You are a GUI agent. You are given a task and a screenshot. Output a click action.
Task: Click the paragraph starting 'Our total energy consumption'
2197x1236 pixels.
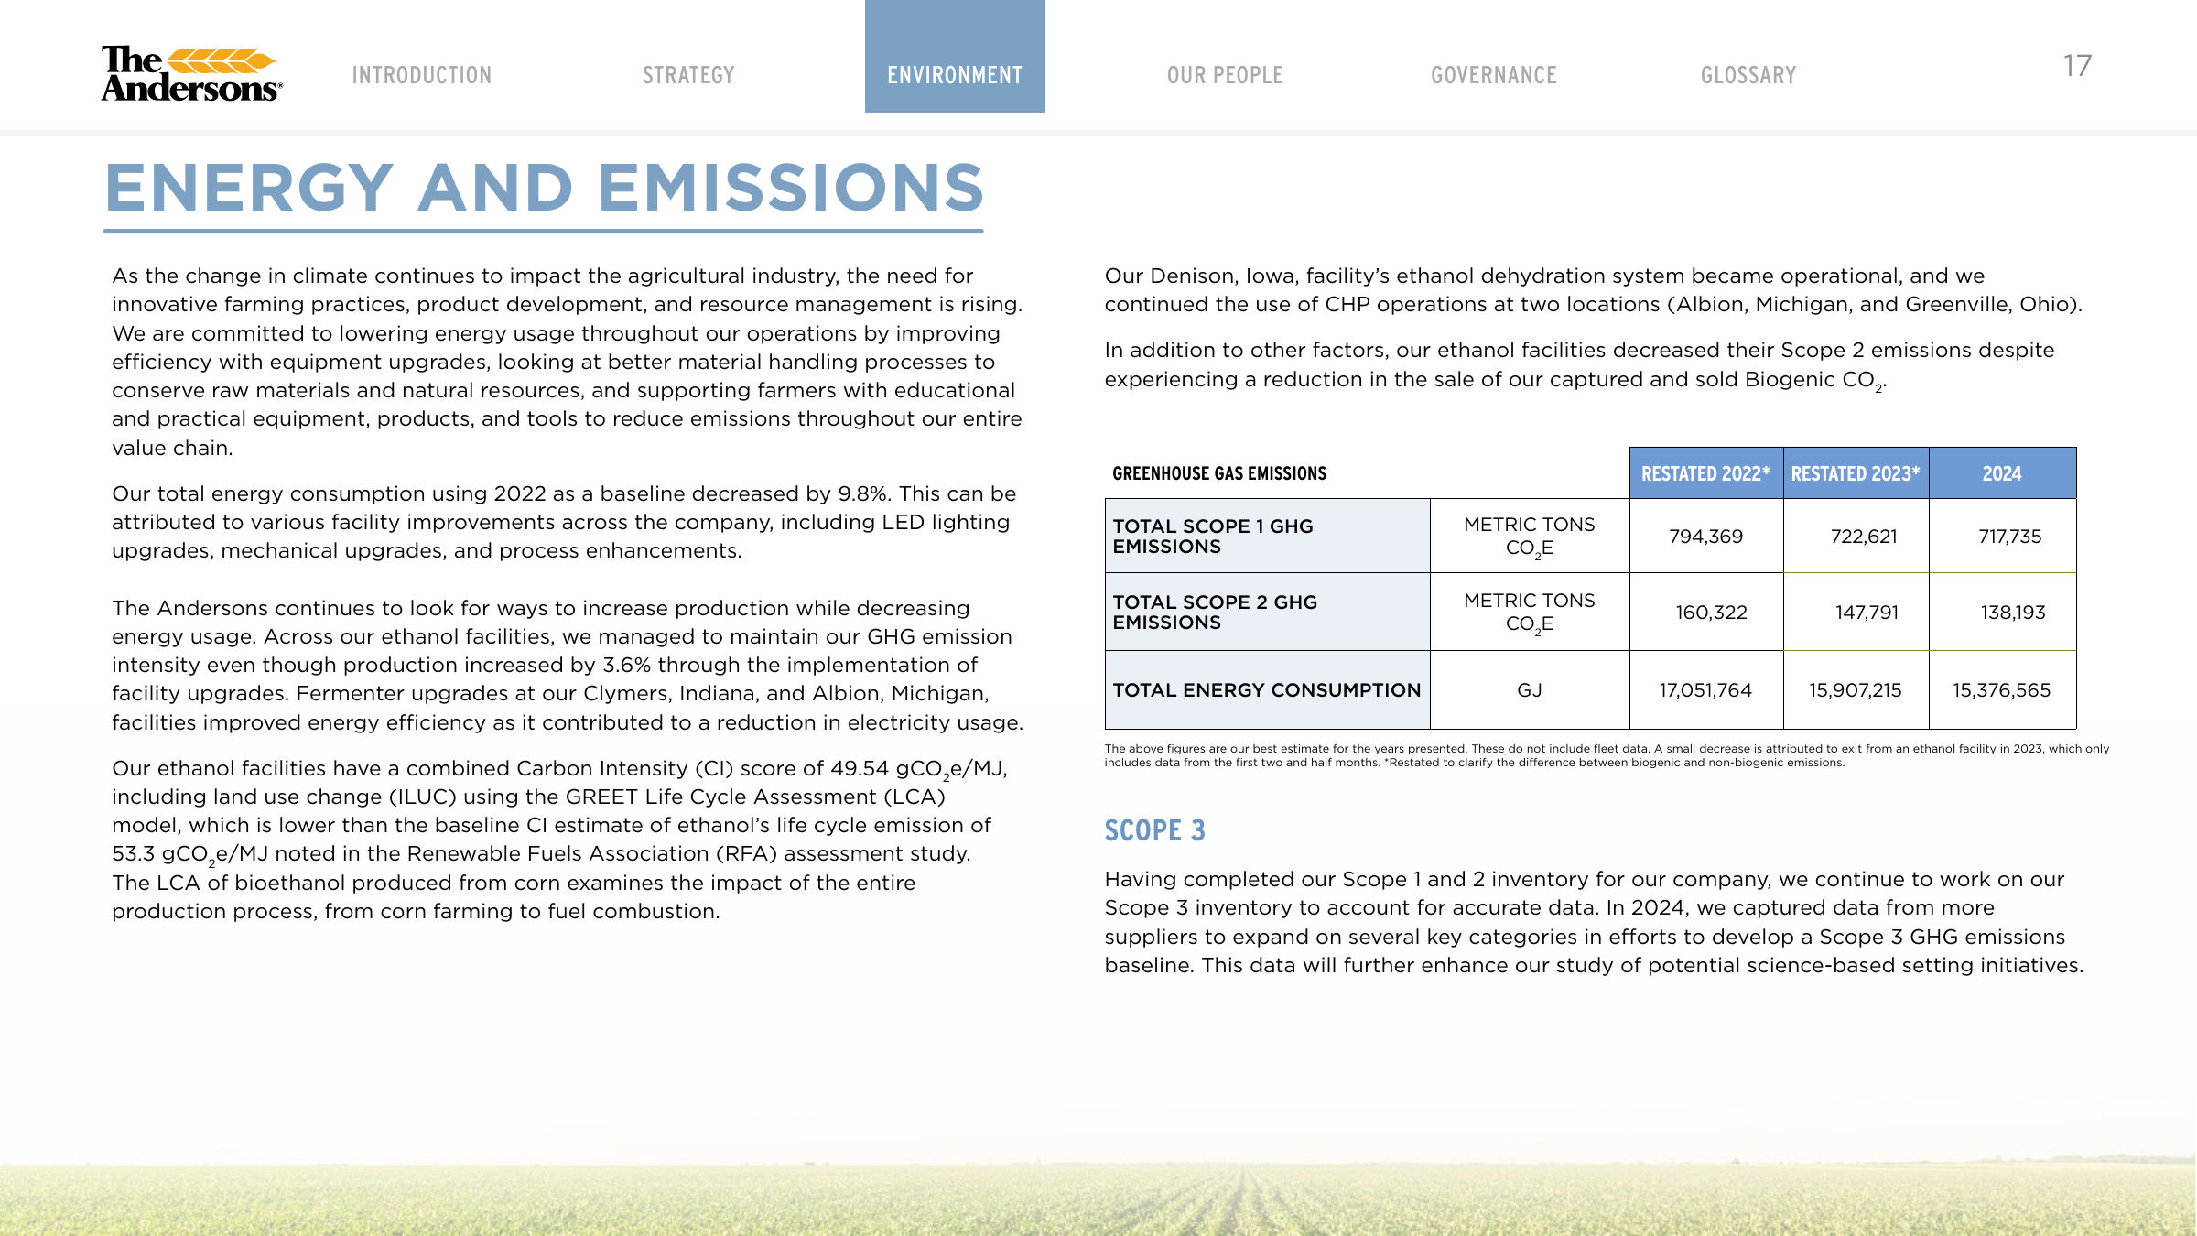(x=564, y=522)
